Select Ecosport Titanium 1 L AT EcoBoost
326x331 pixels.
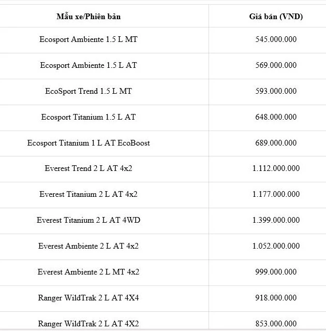coord(88,143)
